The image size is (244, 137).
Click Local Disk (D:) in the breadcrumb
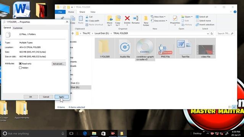102,33
